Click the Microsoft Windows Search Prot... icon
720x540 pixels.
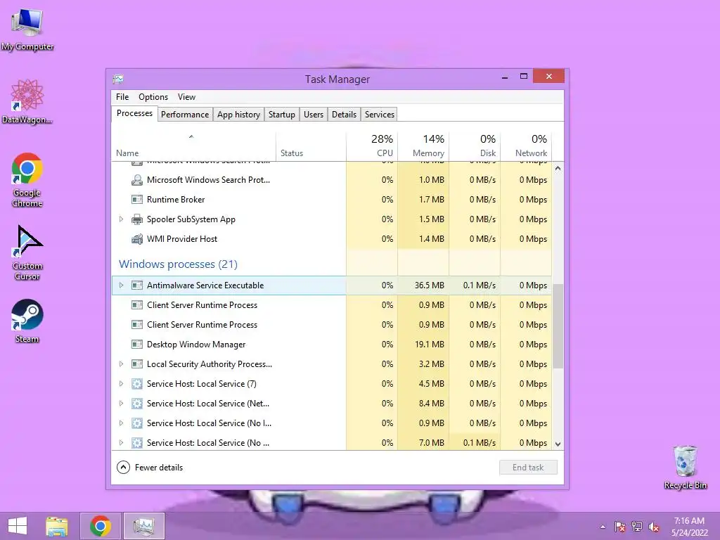137,180
